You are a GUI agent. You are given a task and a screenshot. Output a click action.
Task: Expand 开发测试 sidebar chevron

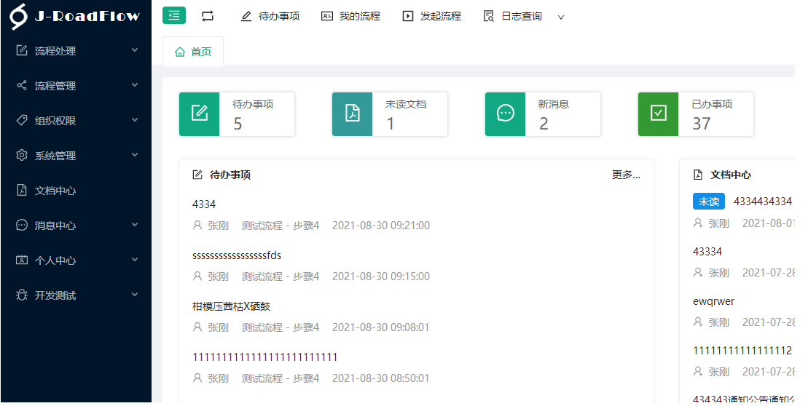[x=135, y=295]
